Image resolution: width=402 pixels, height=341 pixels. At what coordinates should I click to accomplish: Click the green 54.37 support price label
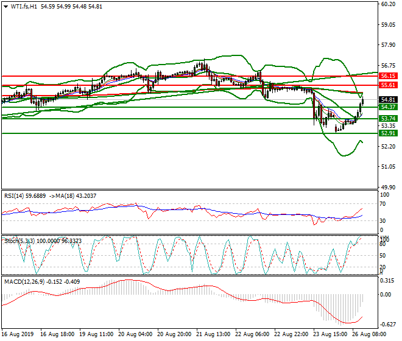(388, 107)
